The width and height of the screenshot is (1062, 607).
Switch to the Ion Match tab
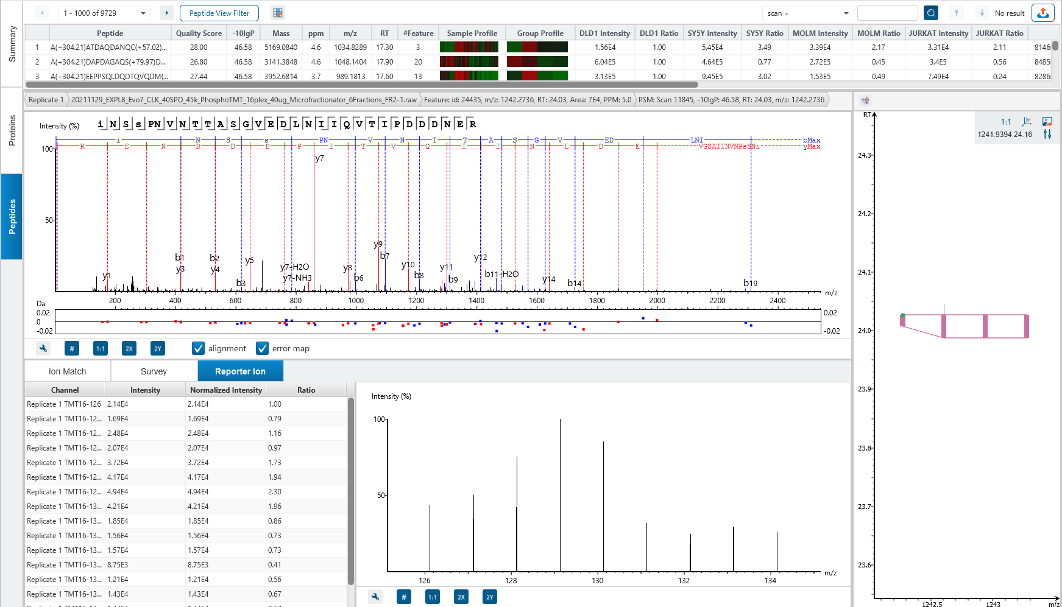67,371
